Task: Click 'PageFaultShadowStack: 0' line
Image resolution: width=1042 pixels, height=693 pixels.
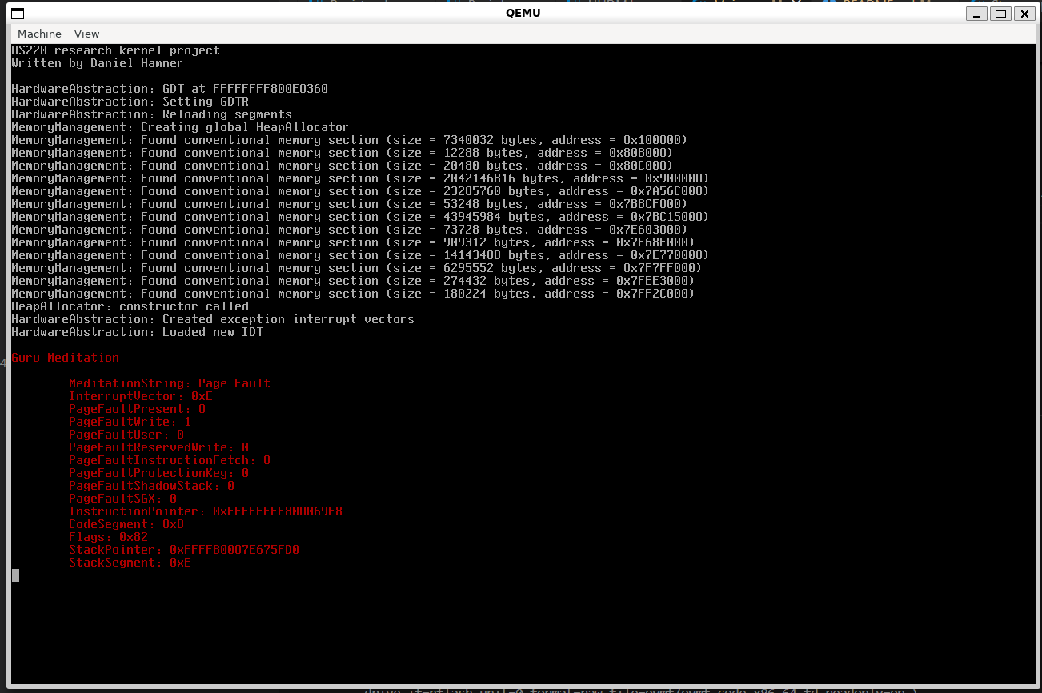Action: (151, 486)
